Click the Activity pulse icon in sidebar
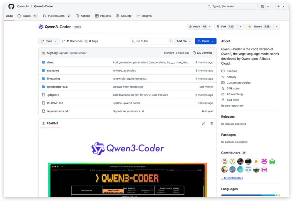The width and height of the screenshot is (293, 201). pyautogui.click(x=222, y=77)
